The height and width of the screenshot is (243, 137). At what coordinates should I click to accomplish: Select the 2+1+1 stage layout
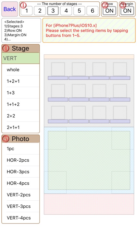(x=20, y=127)
